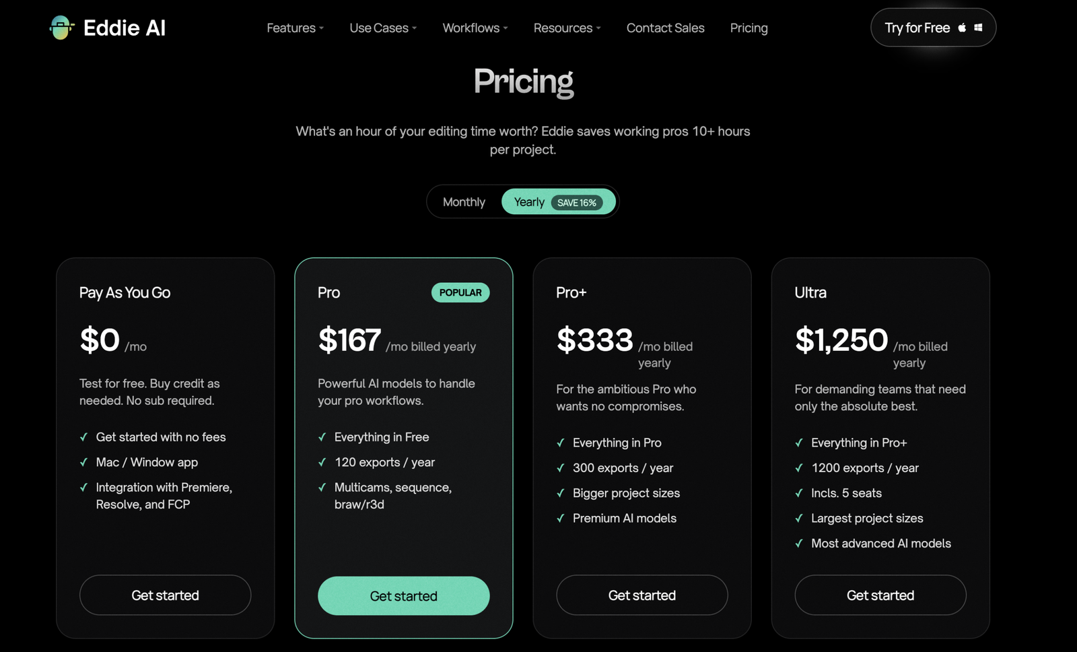Image resolution: width=1077 pixels, height=652 pixels.
Task: Switch billing to Monthly
Action: click(x=464, y=202)
